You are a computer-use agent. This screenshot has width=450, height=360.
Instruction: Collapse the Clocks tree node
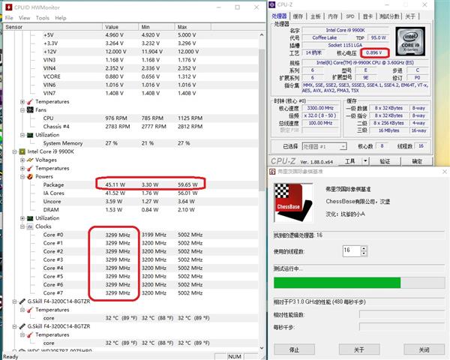(23, 226)
